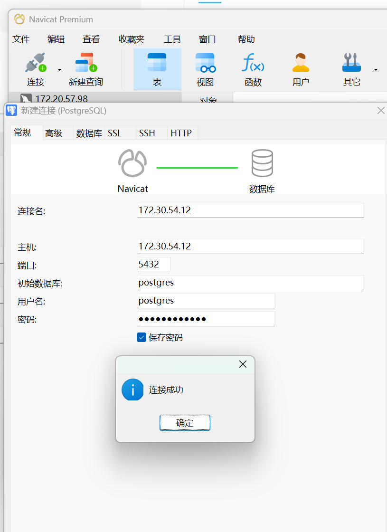
Task: Switch to the 高级 tab
Action: click(54, 133)
